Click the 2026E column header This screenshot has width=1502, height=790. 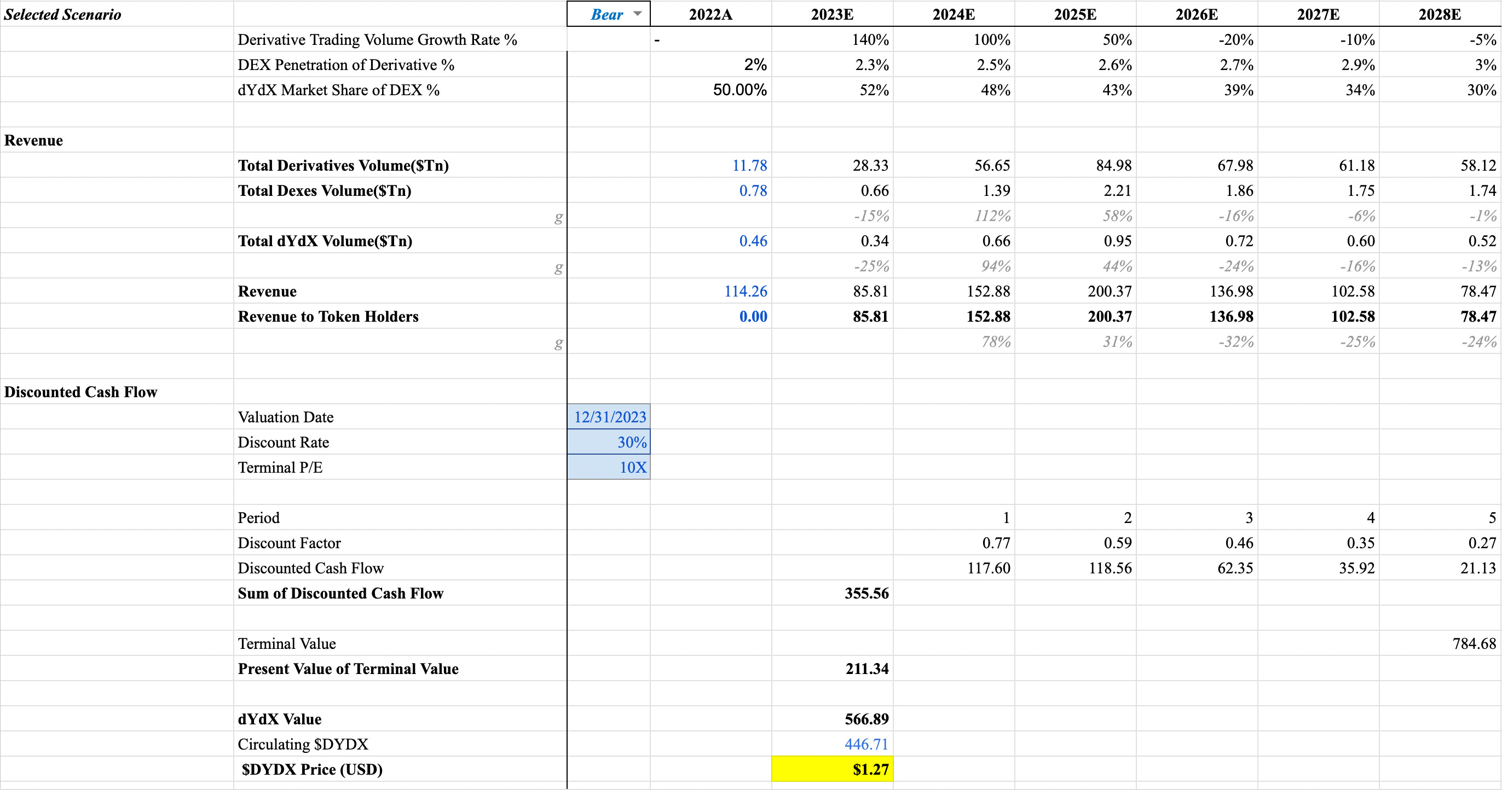point(1197,14)
